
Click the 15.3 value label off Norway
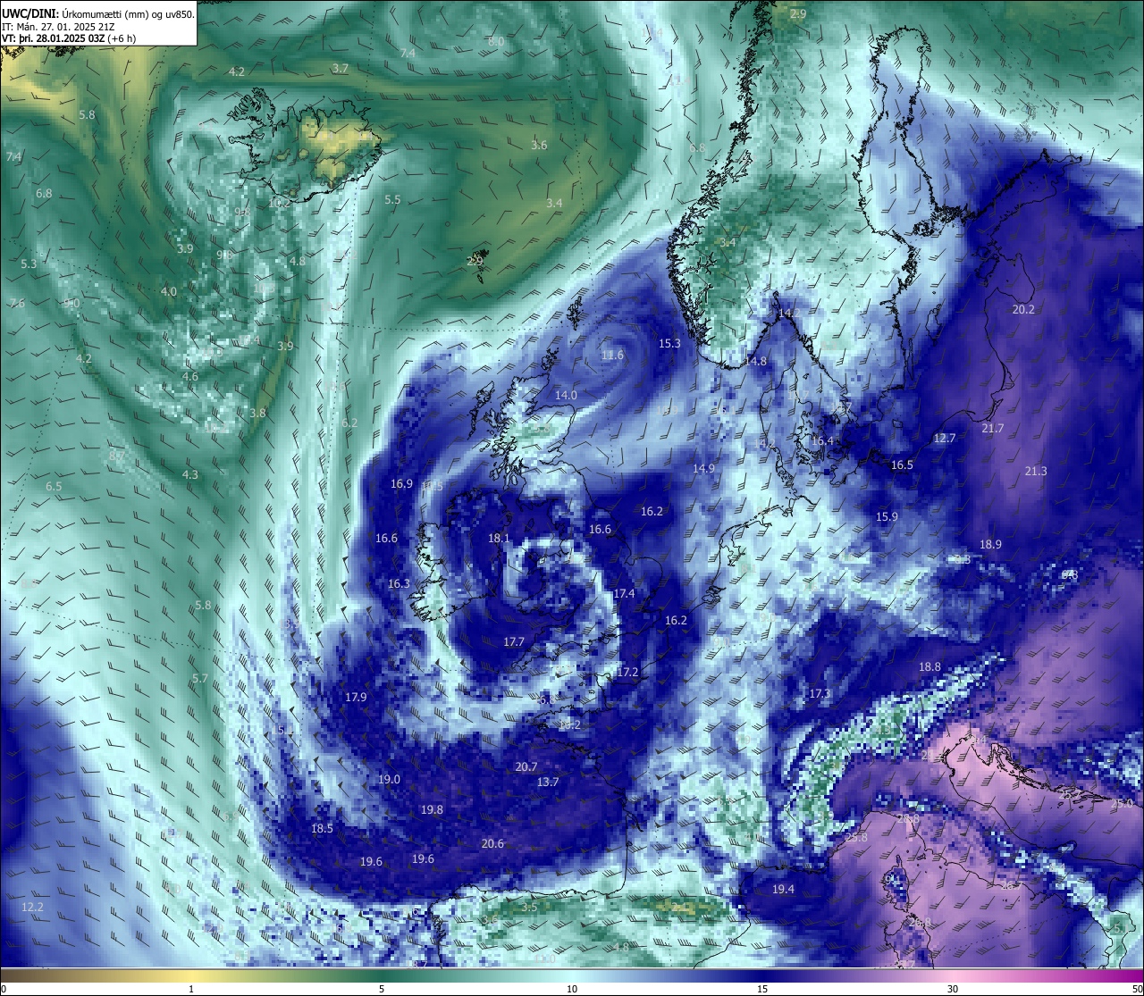click(x=669, y=343)
